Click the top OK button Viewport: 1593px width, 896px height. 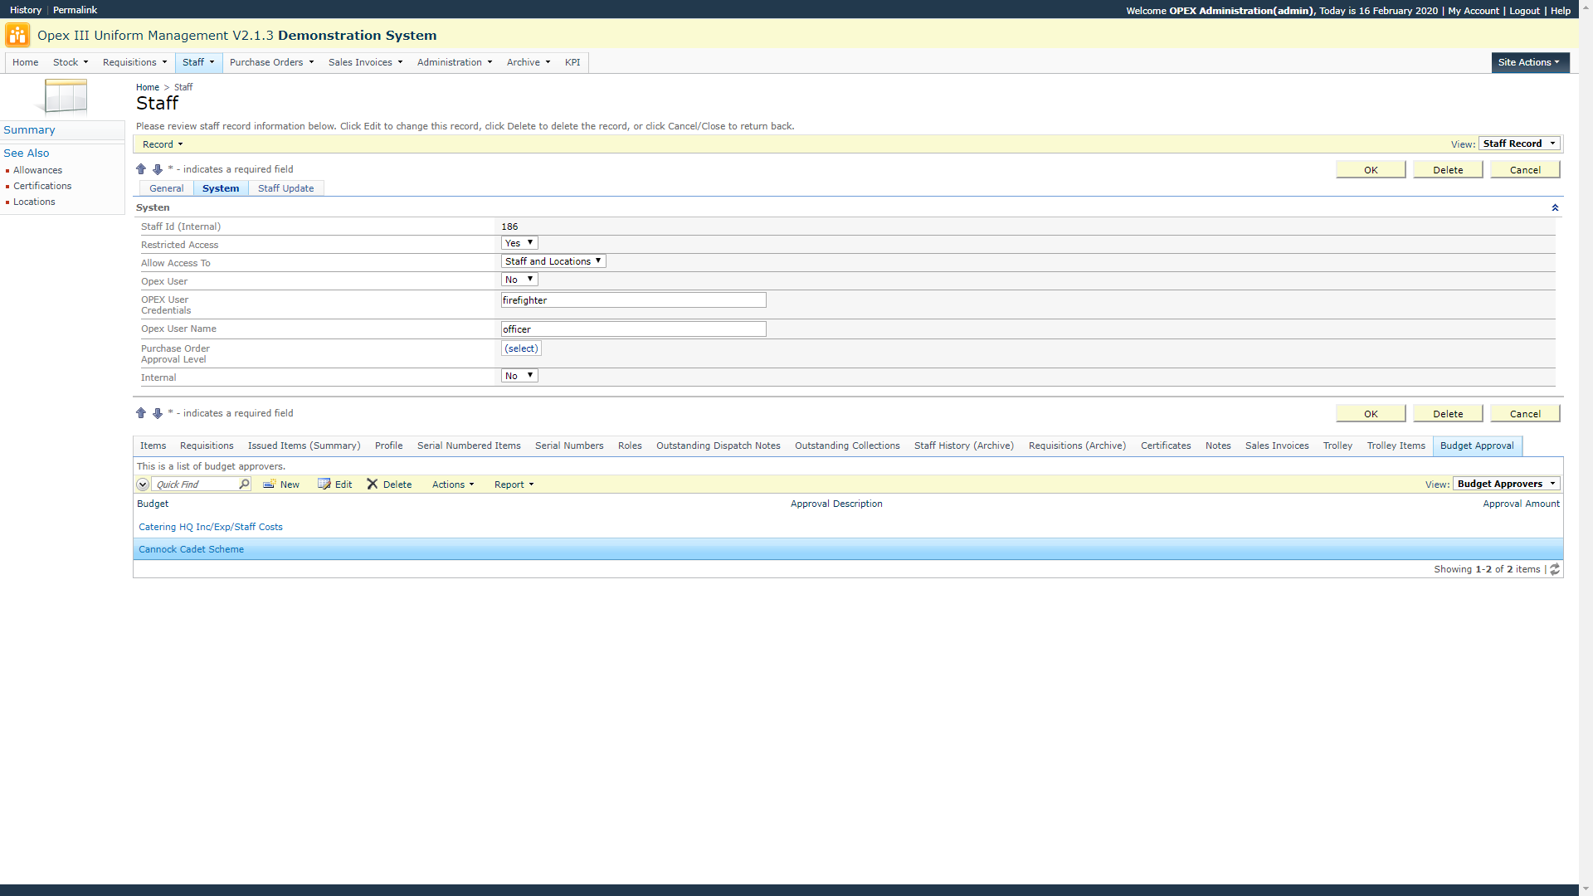click(x=1370, y=169)
